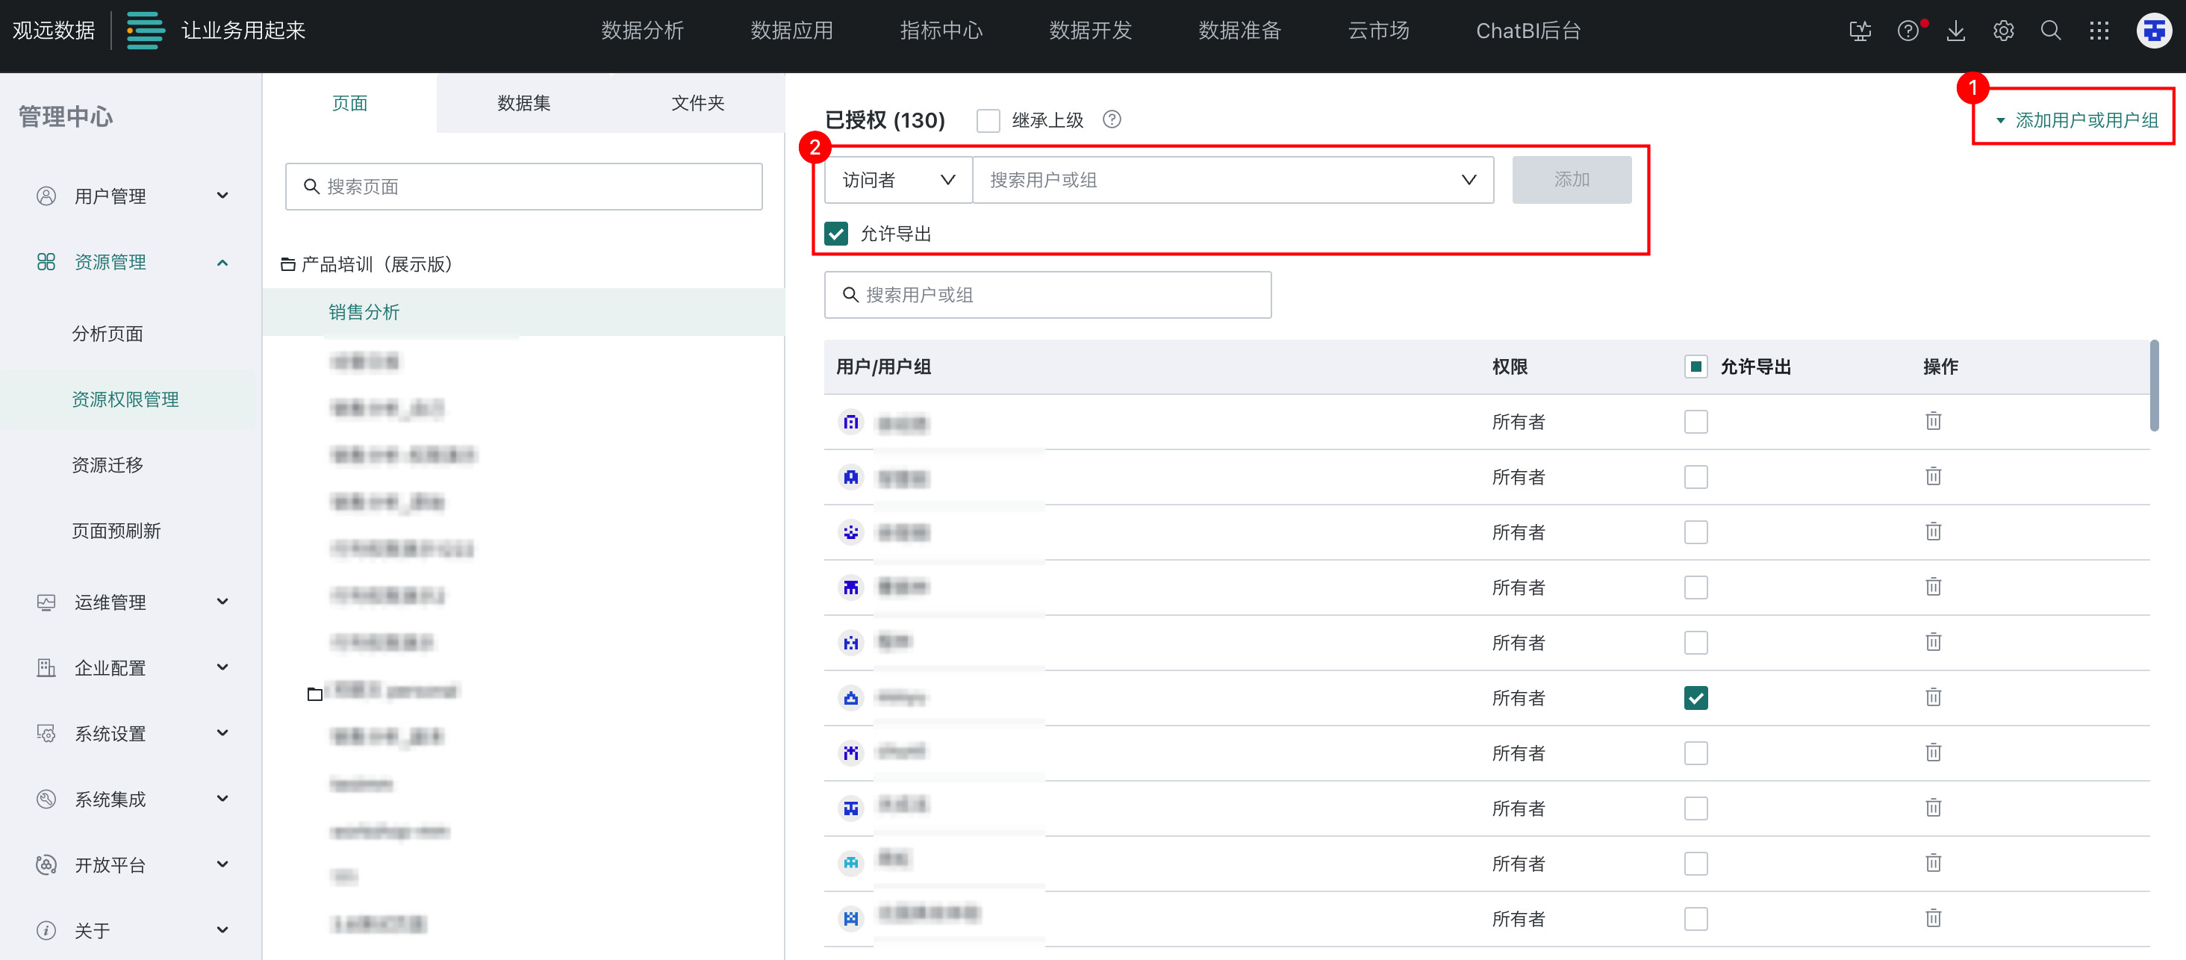Image resolution: width=2186 pixels, height=960 pixels.
Task: Enable the 继承上级 checkbox
Action: coord(988,120)
